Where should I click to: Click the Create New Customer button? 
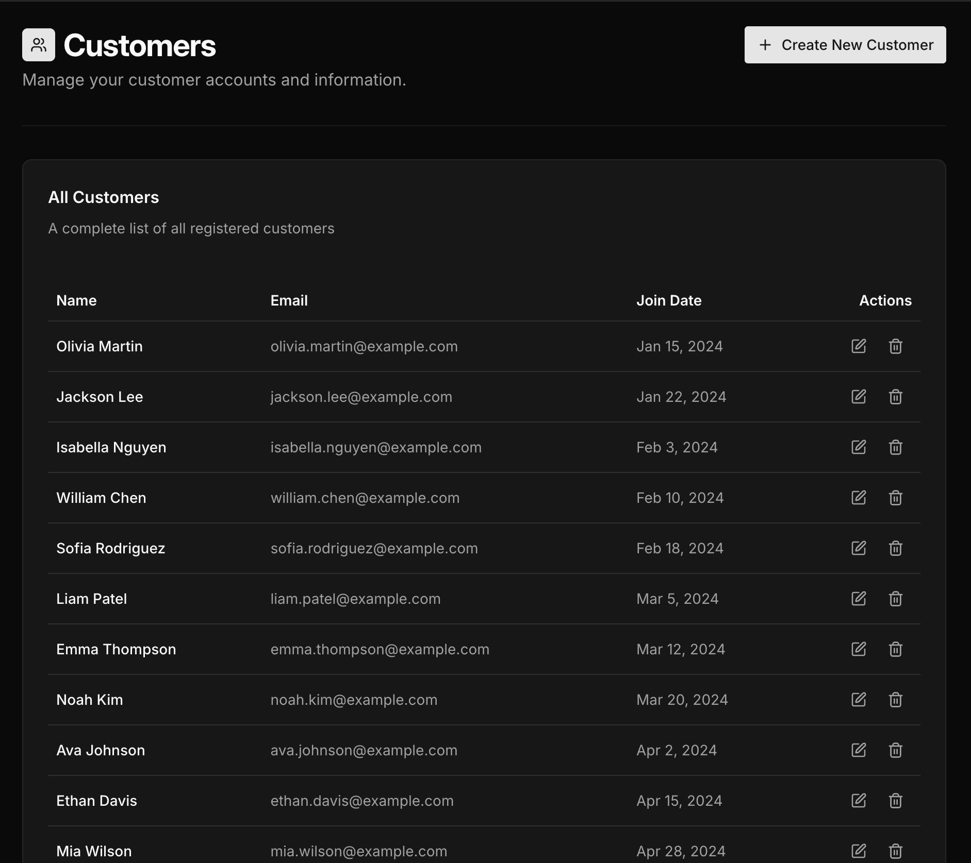(845, 45)
